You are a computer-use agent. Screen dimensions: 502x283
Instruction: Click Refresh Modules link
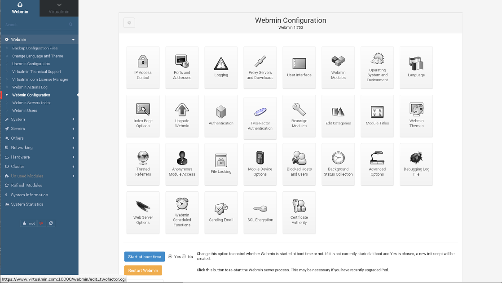pos(26,186)
